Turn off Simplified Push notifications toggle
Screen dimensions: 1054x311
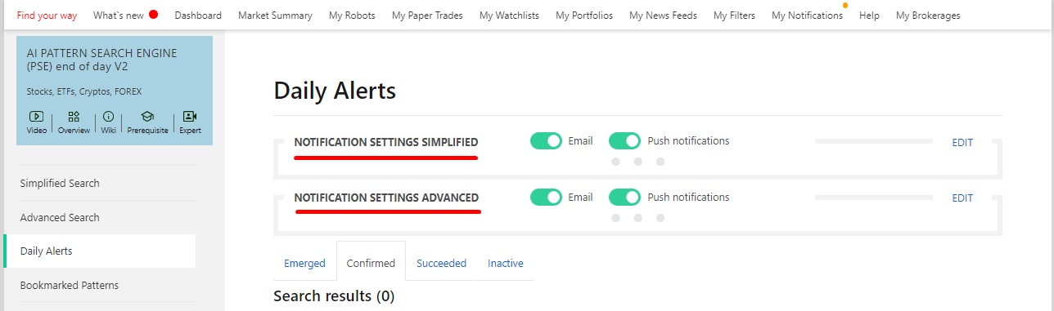coord(624,140)
